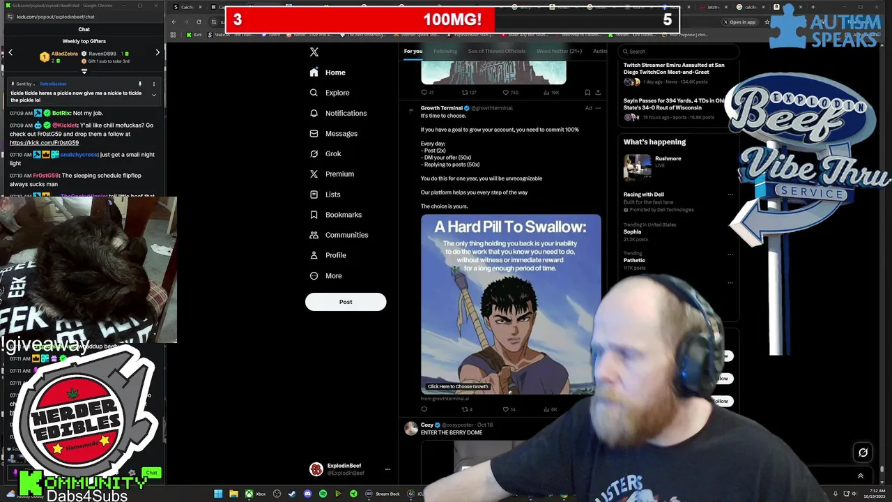
Task: Open Explore in X sidebar
Action: pyautogui.click(x=330, y=93)
